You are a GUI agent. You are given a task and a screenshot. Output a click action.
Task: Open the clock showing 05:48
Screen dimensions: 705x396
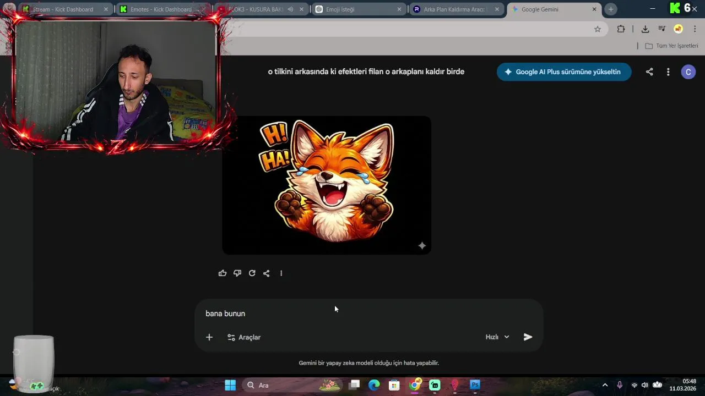(683, 385)
